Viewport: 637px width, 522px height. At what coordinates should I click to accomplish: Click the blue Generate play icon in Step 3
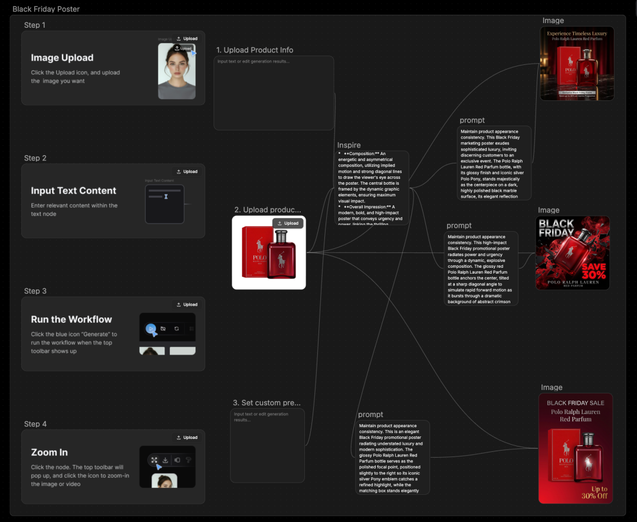[x=151, y=328]
